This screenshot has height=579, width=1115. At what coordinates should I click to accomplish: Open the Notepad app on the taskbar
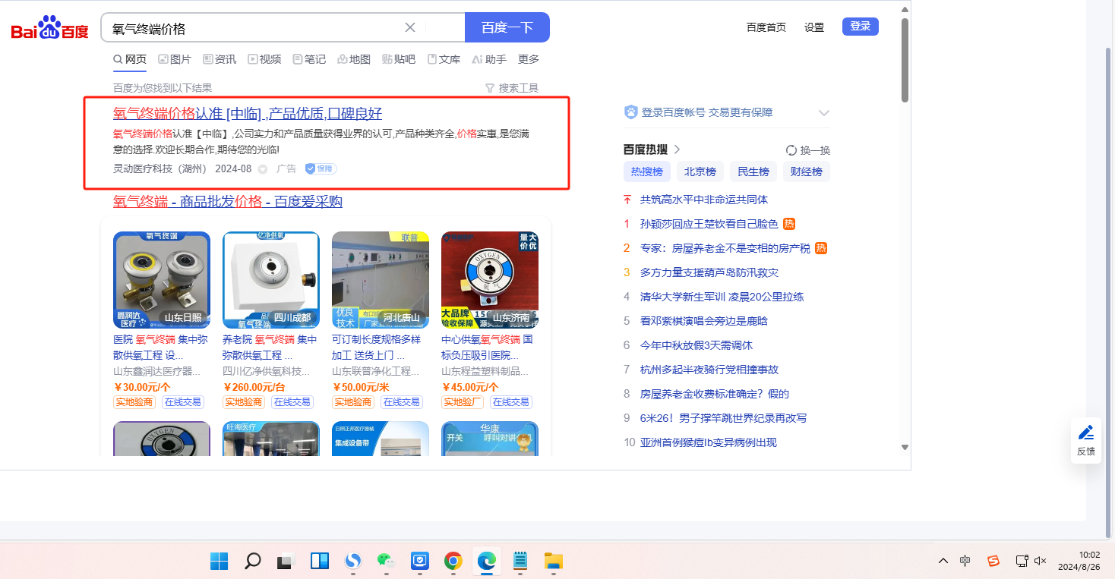point(520,562)
